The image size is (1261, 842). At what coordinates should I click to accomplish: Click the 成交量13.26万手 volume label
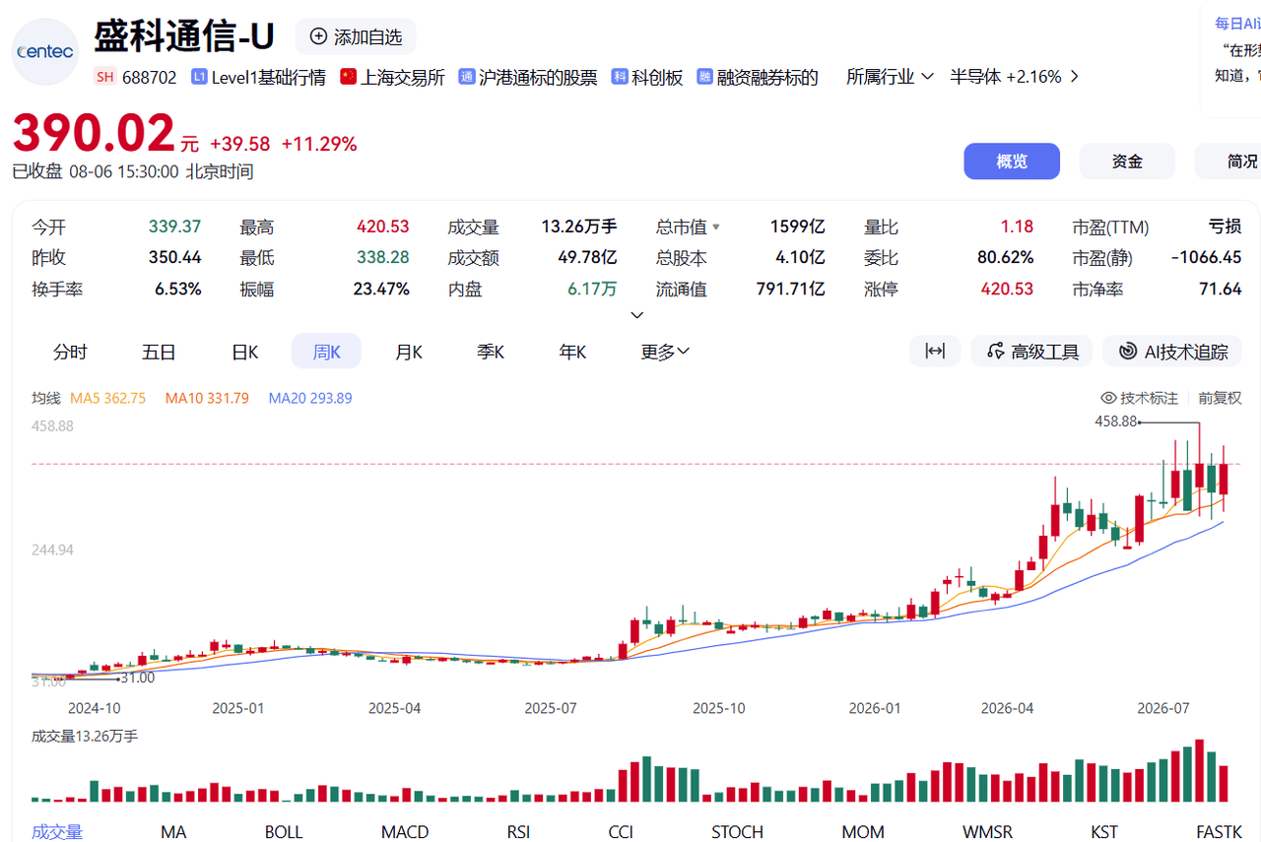[85, 736]
